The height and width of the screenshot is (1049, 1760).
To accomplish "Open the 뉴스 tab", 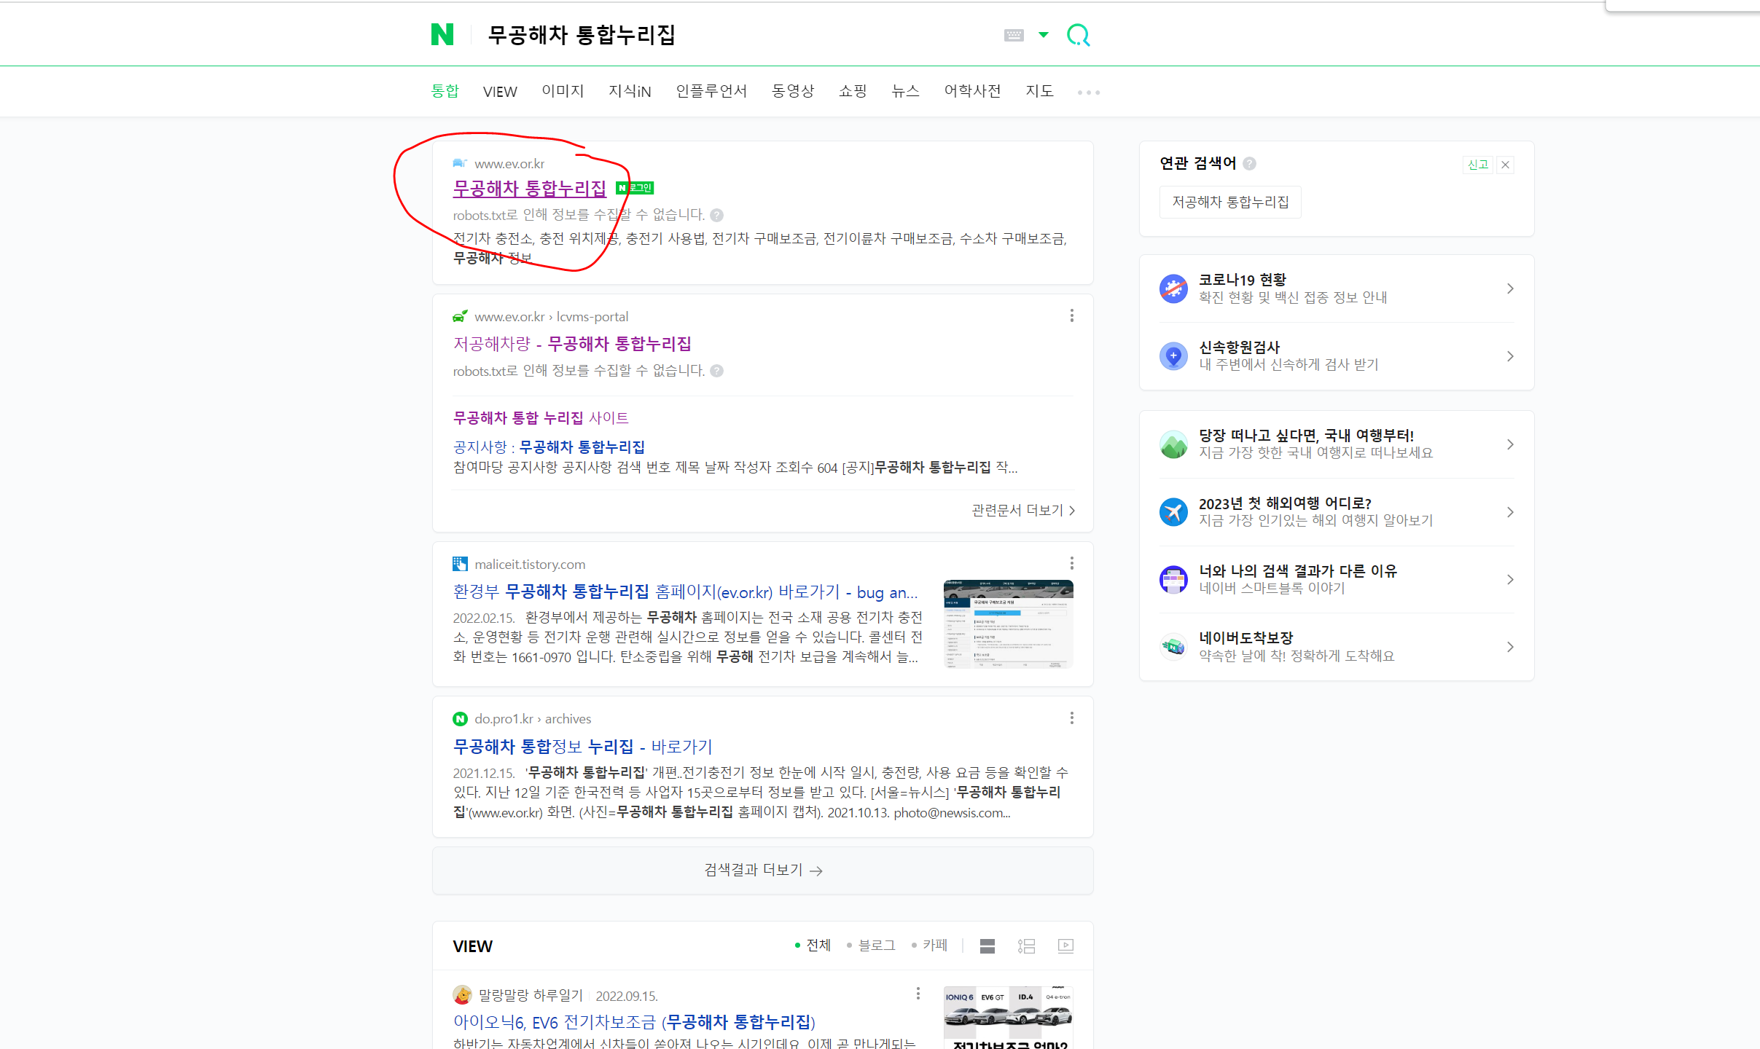I will tap(905, 90).
